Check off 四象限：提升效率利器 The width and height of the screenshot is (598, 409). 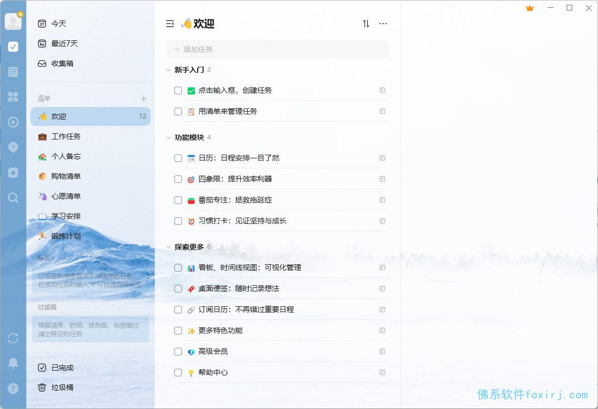coord(178,179)
